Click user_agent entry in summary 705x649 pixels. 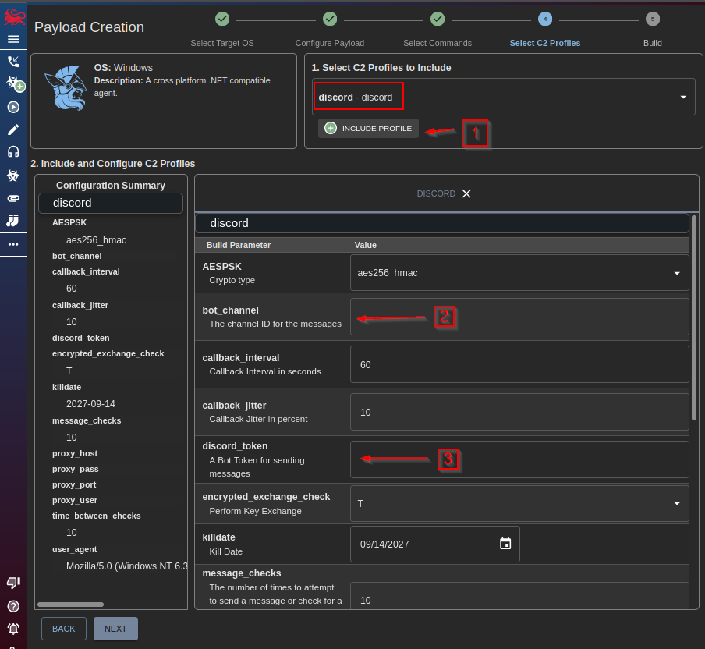click(x=74, y=549)
